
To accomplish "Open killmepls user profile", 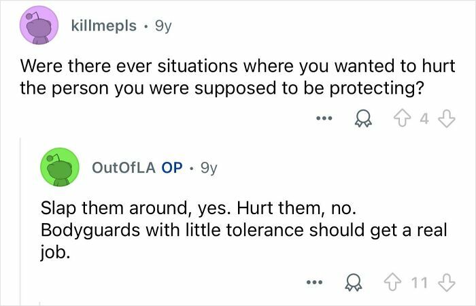I will click(x=104, y=26).
